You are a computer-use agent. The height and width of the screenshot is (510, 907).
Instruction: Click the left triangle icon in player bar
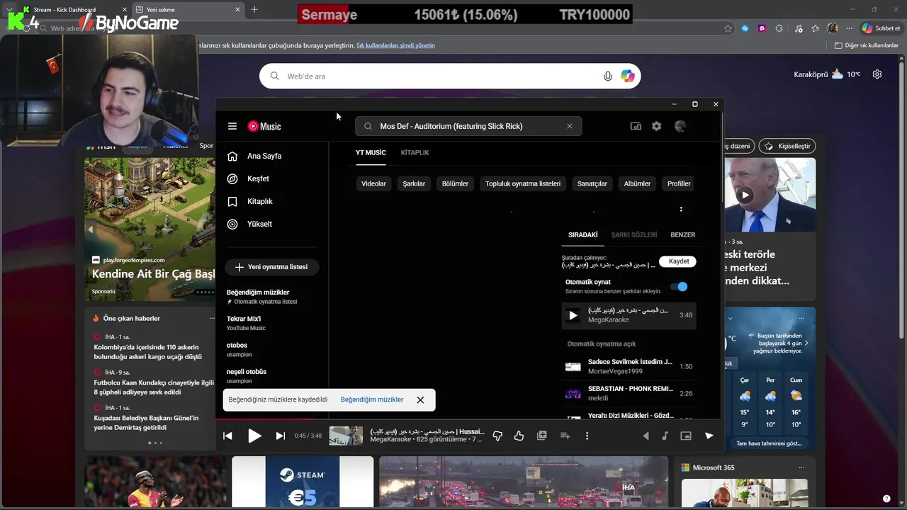click(x=646, y=436)
